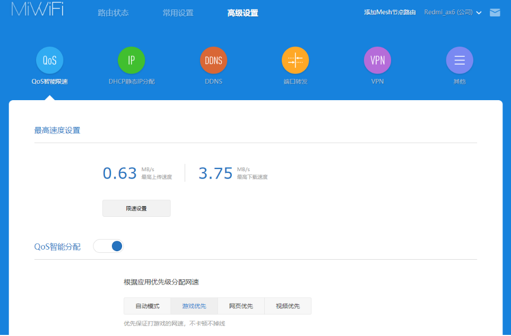Image resolution: width=511 pixels, height=336 pixels.
Task: Select 自动模式 priority mode
Action: 146,306
